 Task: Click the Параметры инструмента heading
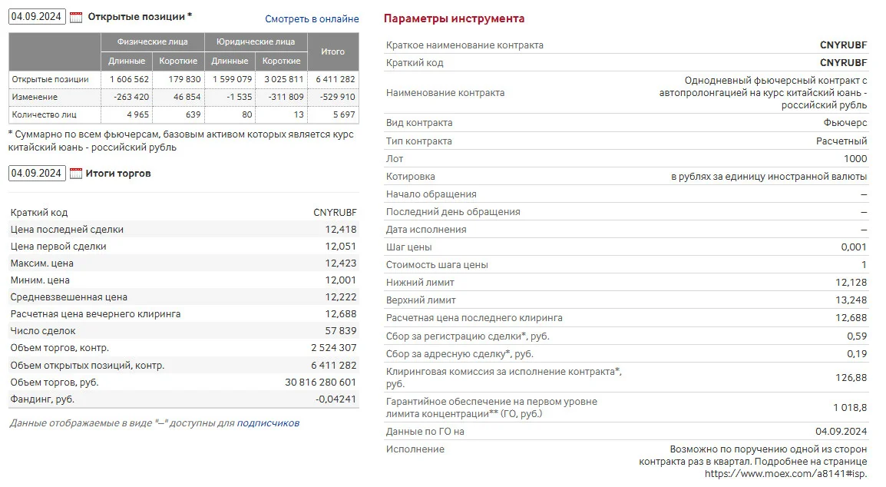(x=455, y=18)
